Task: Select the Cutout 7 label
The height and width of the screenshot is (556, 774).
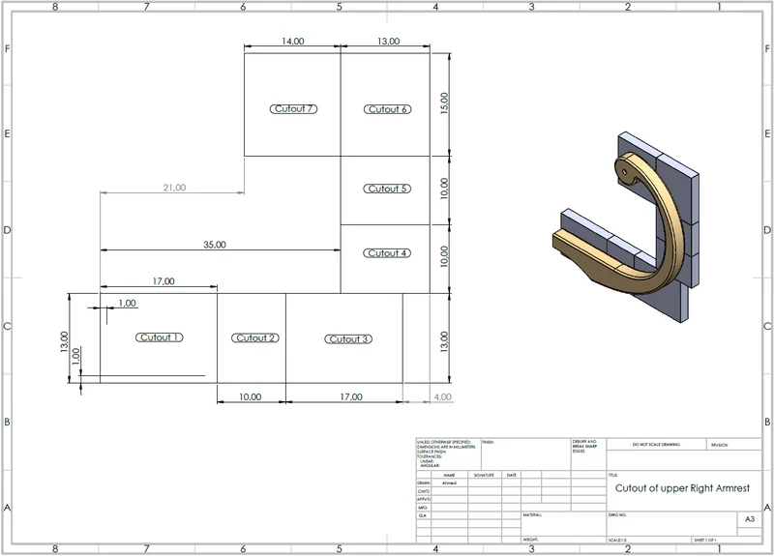Action: (293, 109)
